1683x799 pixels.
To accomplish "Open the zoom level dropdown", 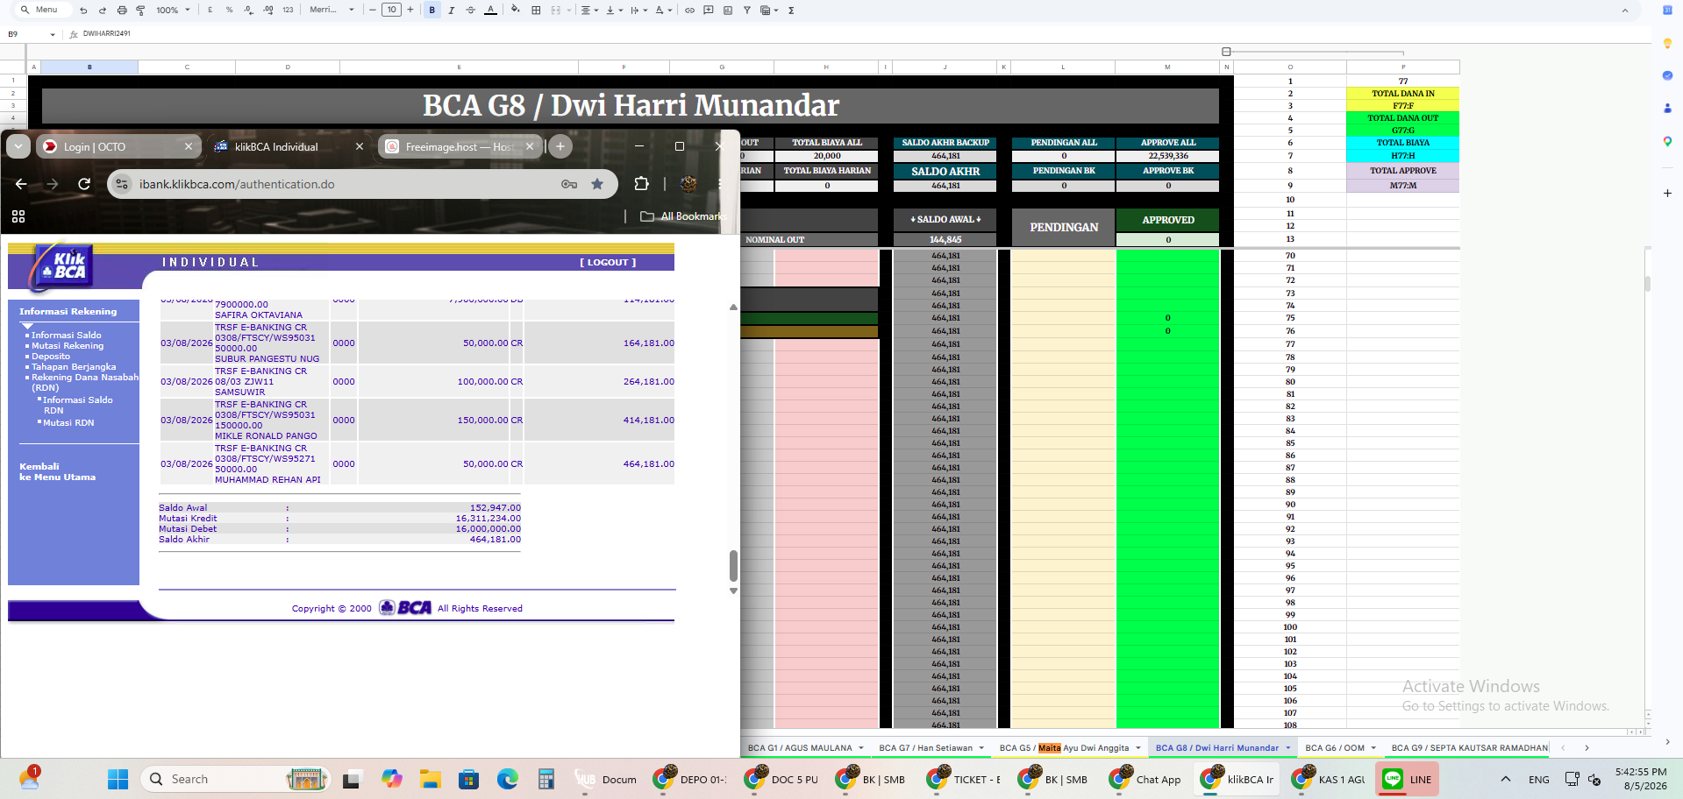I will [174, 11].
